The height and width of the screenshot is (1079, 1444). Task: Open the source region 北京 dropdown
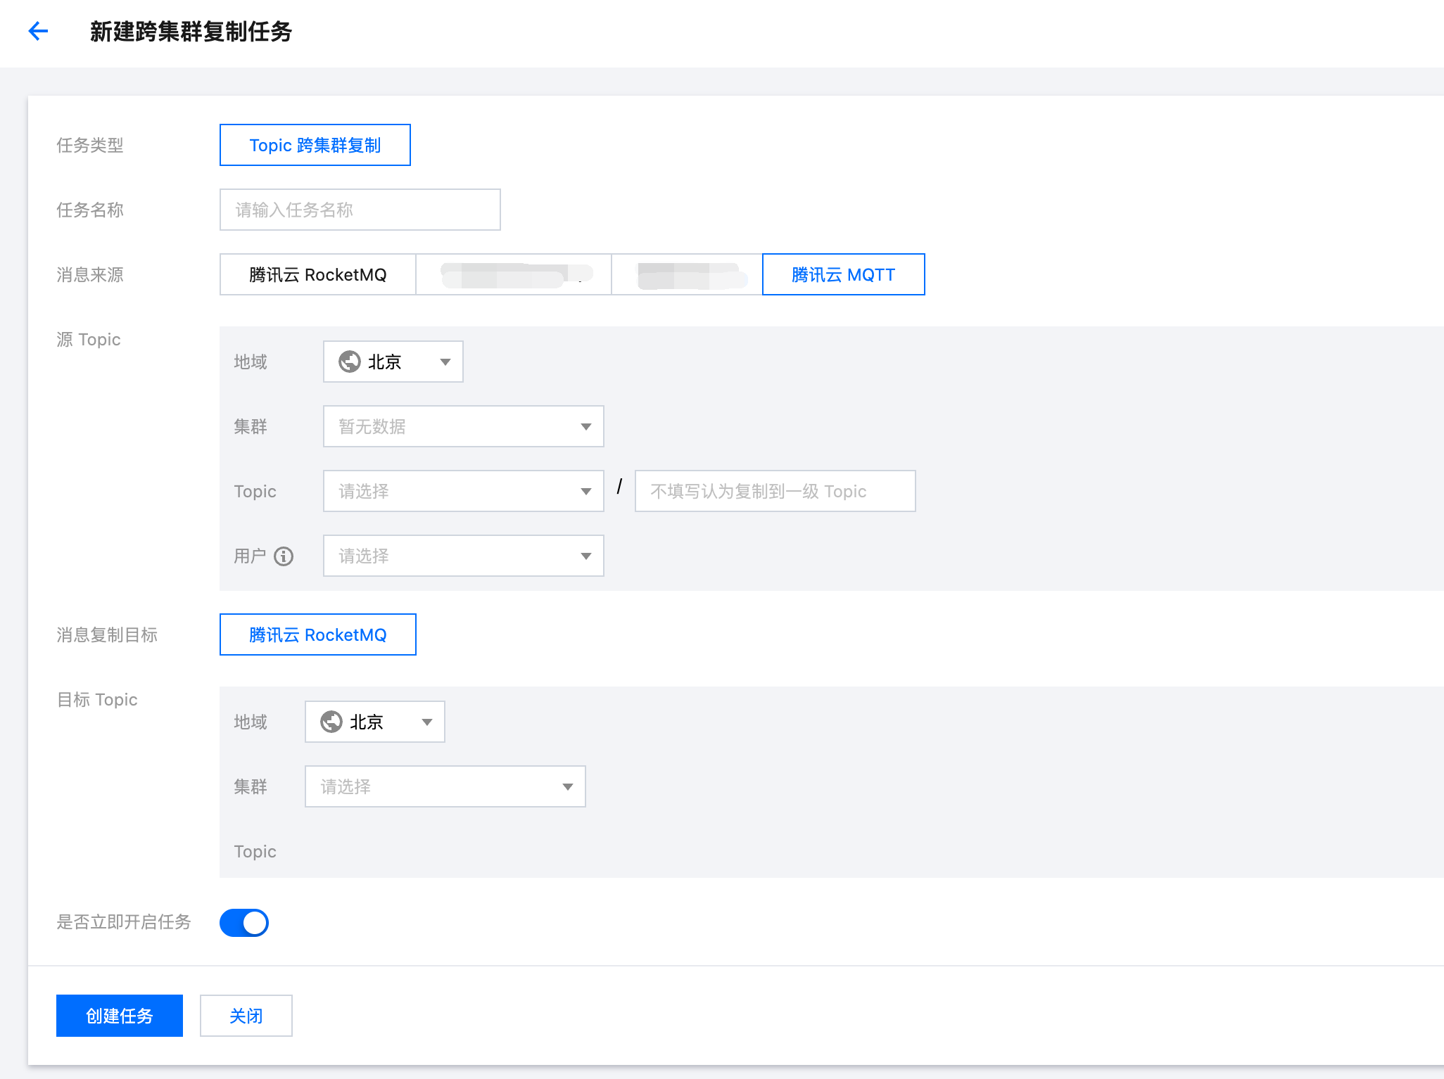coord(393,362)
